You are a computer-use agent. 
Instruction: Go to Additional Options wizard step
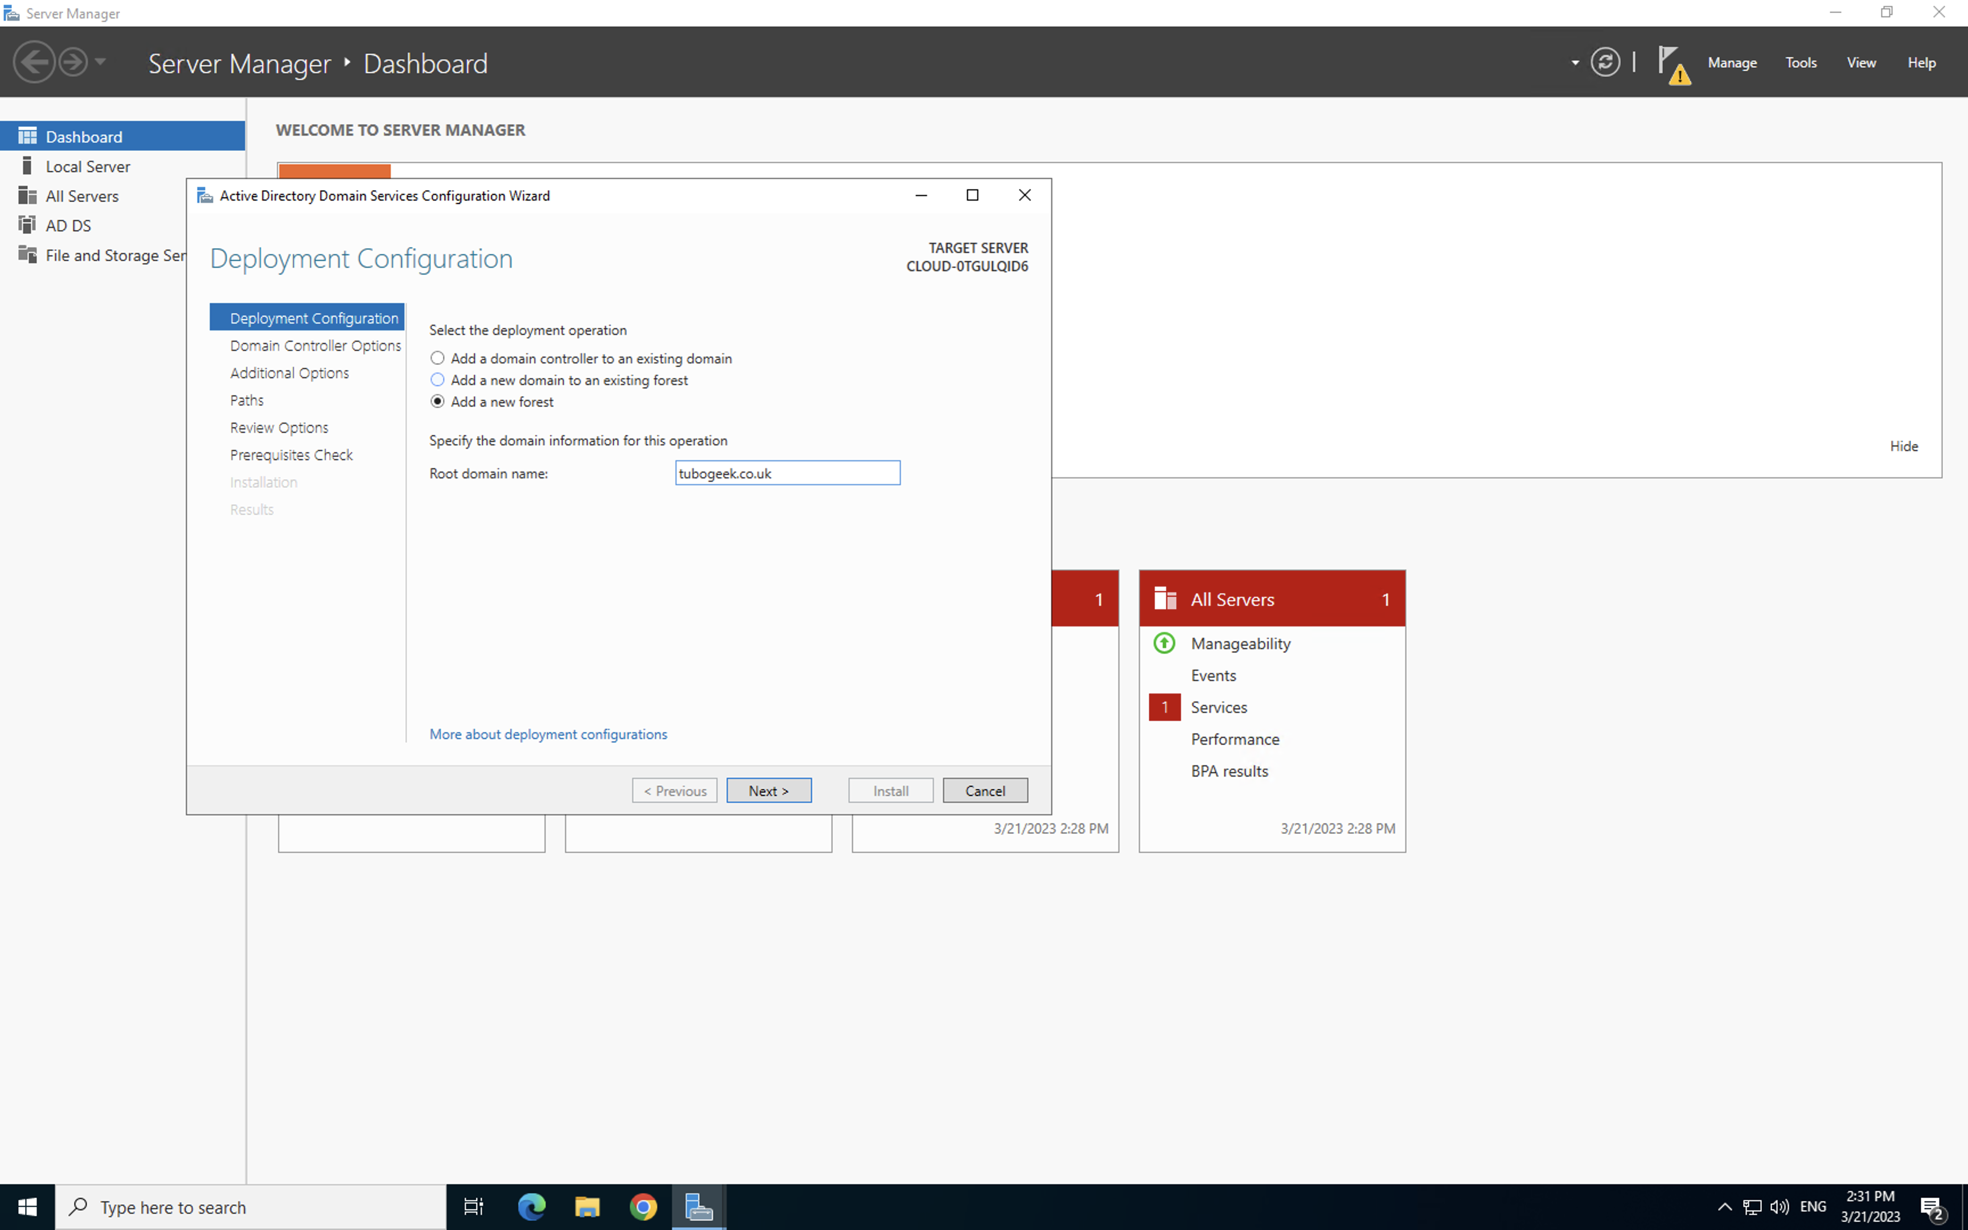click(x=289, y=372)
